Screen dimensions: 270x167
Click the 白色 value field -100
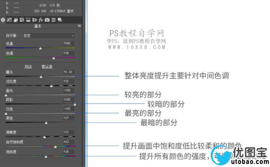(x=69, y=109)
